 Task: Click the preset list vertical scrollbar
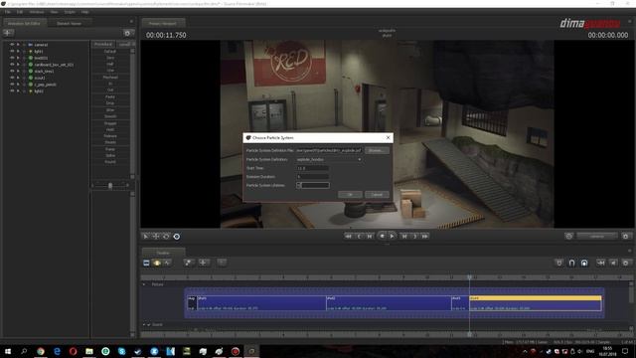[x=132, y=113]
